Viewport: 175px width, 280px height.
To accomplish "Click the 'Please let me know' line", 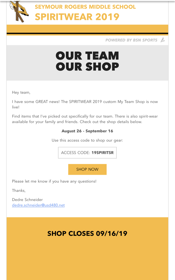I will [x=54, y=181].
